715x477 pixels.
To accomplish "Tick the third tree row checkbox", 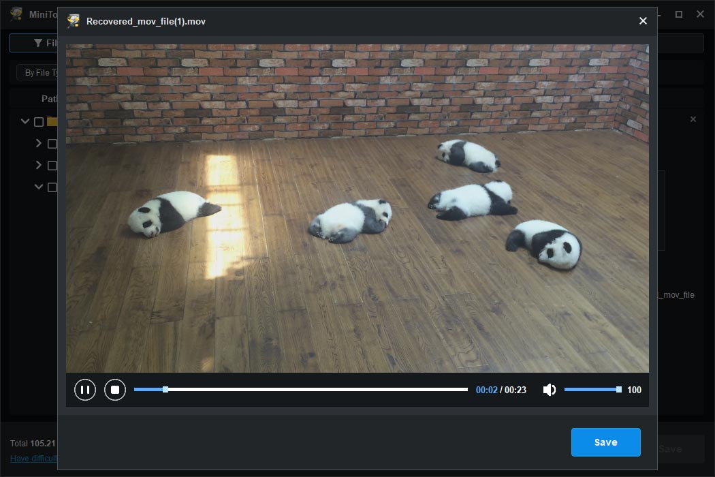I will [x=52, y=166].
